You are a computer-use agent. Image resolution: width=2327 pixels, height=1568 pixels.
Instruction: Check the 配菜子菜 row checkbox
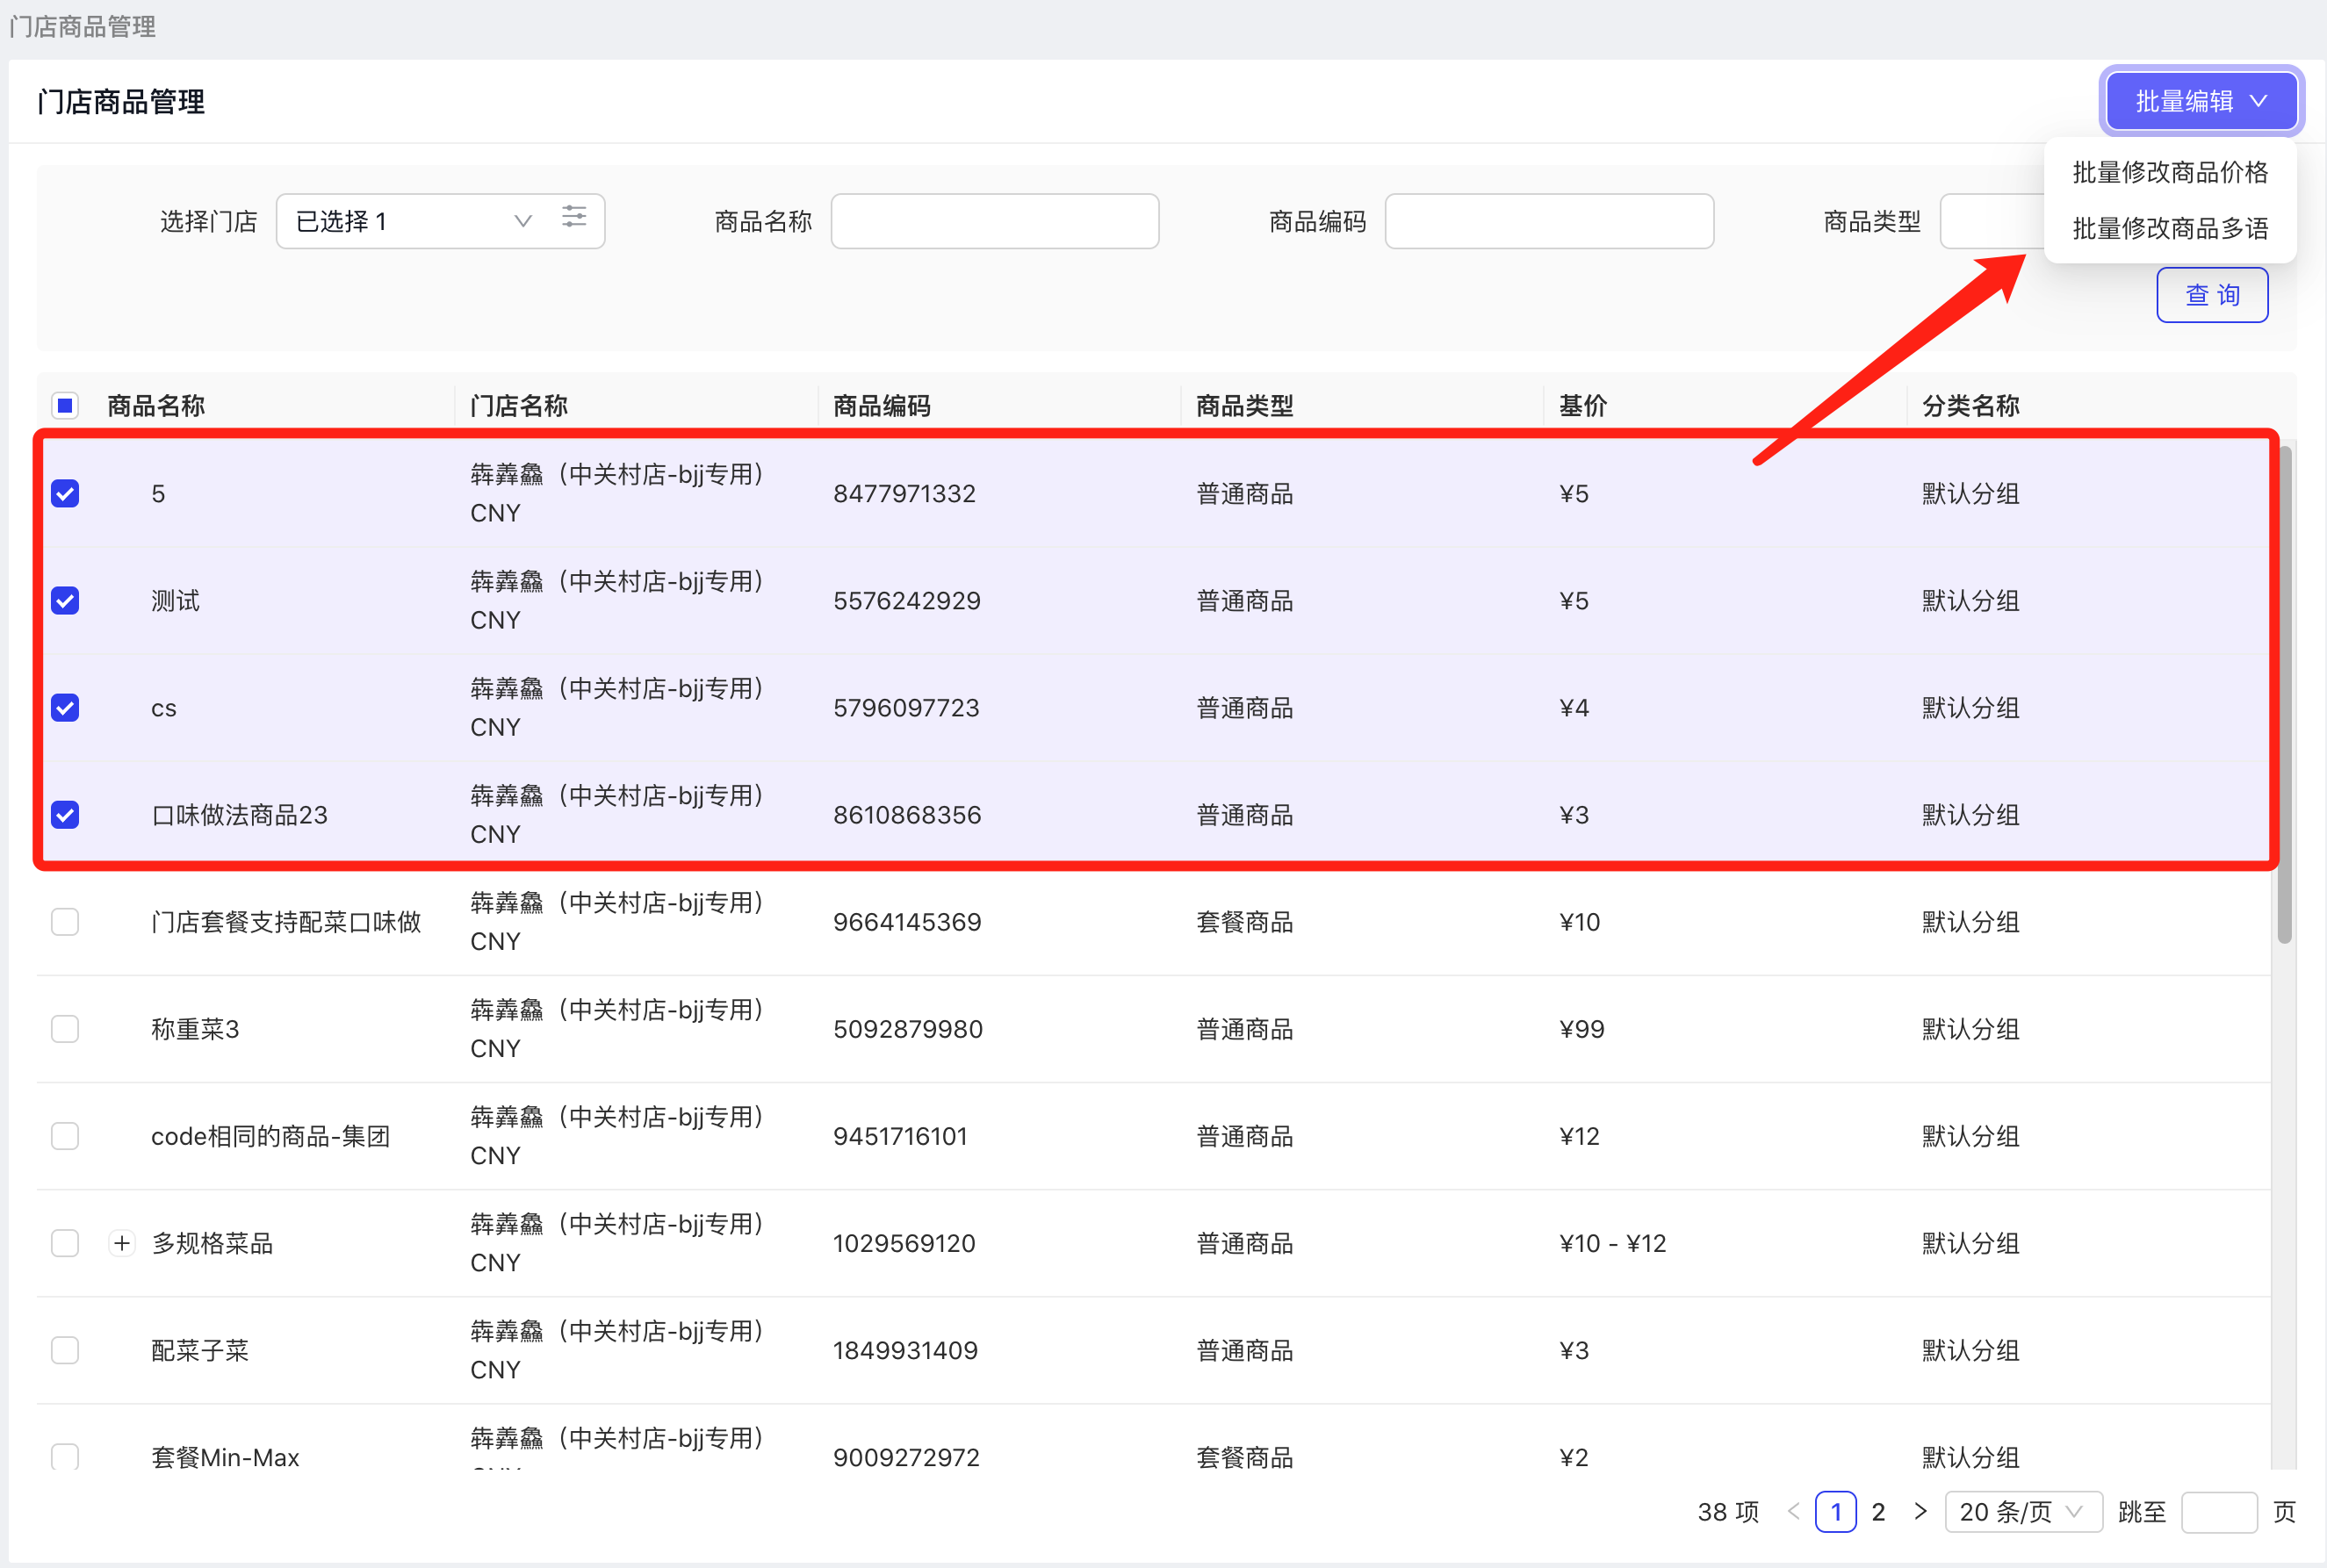click(x=65, y=1350)
